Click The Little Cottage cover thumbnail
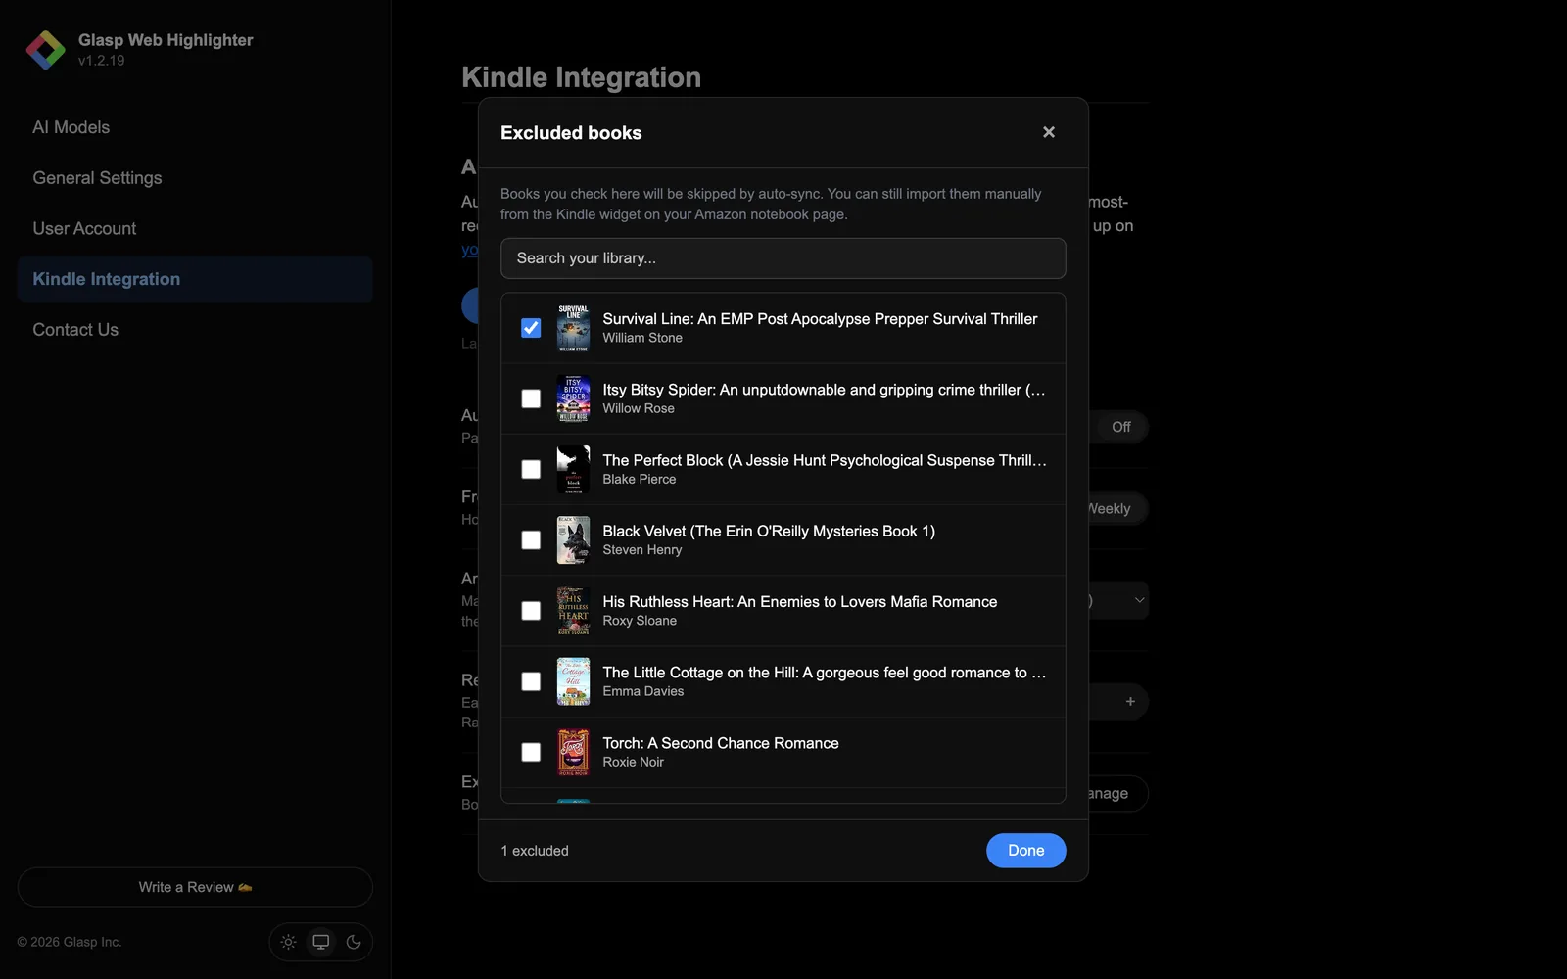1567x979 pixels. point(573,681)
